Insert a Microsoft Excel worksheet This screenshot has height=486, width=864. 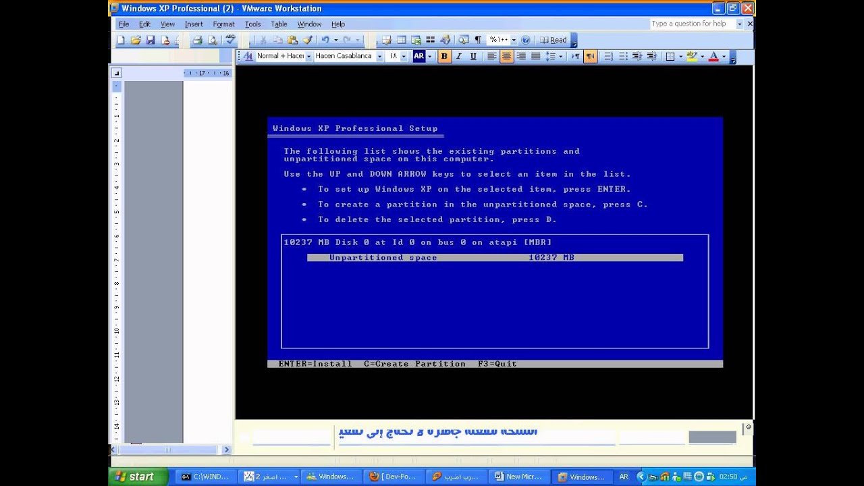[416, 40]
